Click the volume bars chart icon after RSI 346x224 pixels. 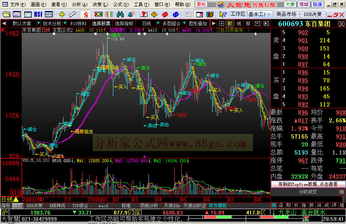pyautogui.click(x=49, y=15)
